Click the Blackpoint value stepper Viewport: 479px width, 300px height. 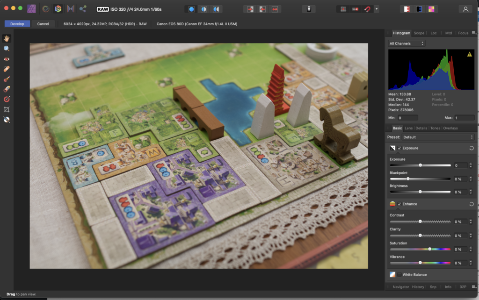click(471, 179)
